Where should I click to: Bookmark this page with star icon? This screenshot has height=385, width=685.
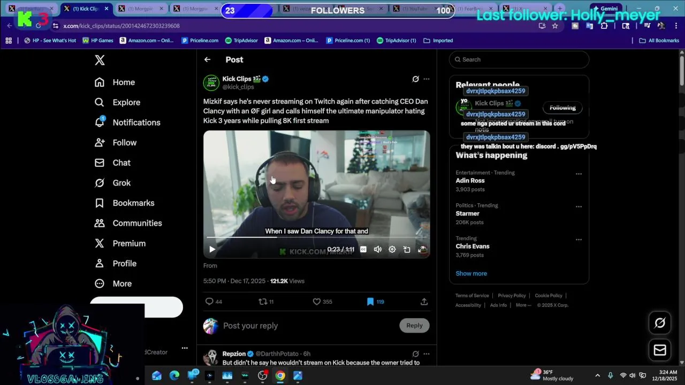pyautogui.click(x=555, y=26)
